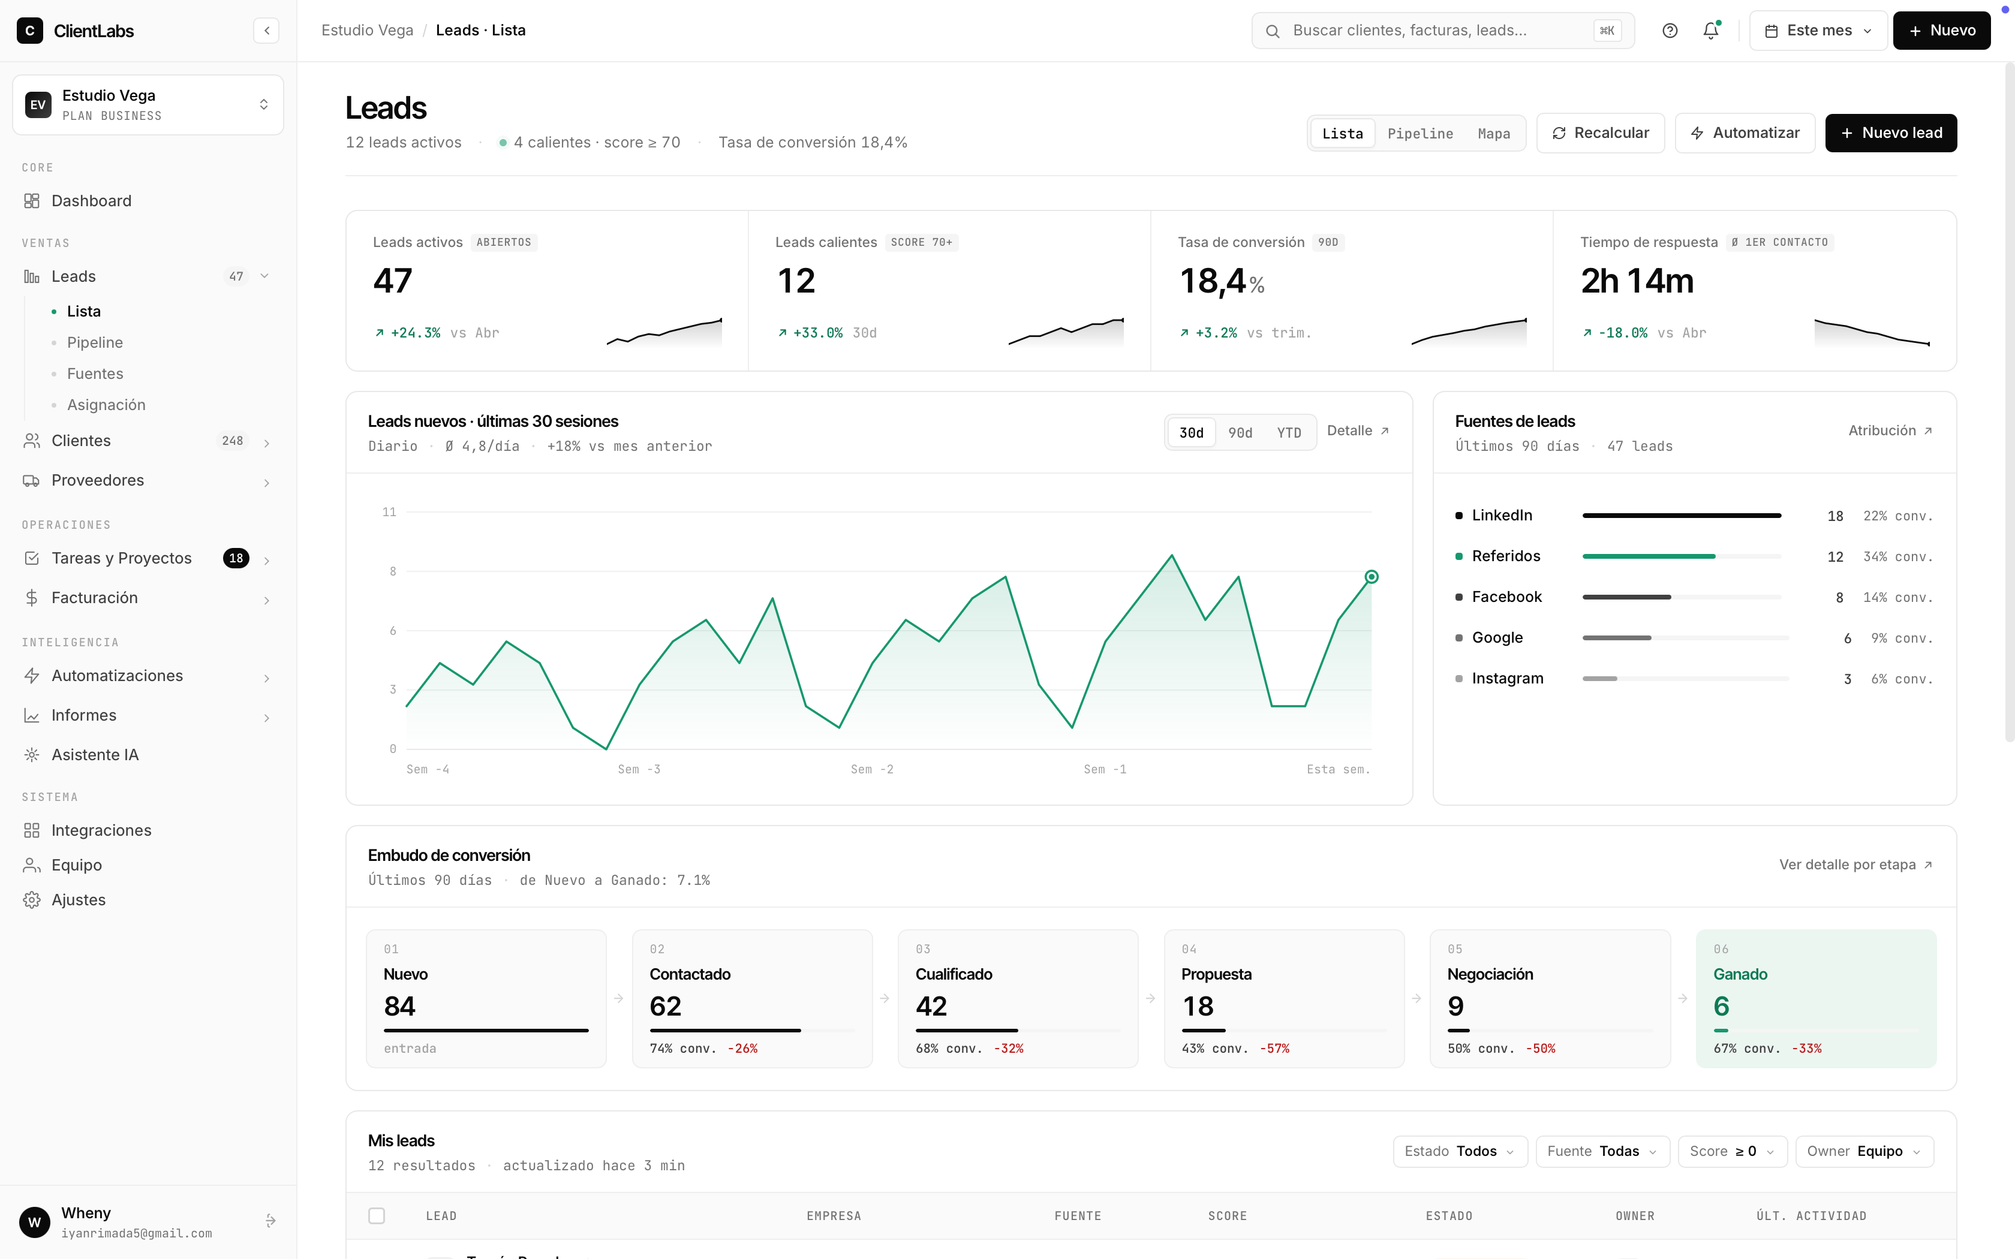
Task: Sort by the ÚLT. ACTIVIDAD column header
Action: click(x=1811, y=1216)
